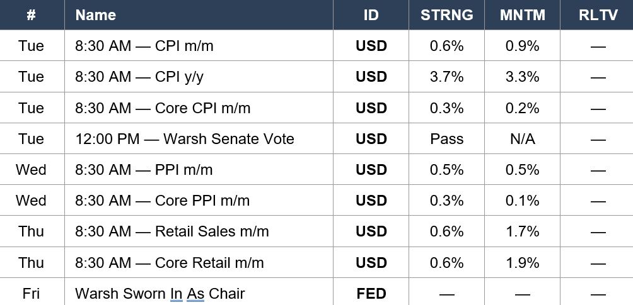Click the 1.9% MNTM value

(522, 262)
